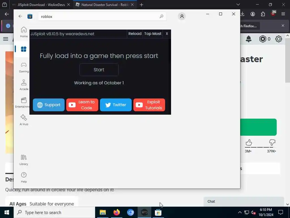
Task: Open the Support button in JJSploit
Action: coord(49,105)
